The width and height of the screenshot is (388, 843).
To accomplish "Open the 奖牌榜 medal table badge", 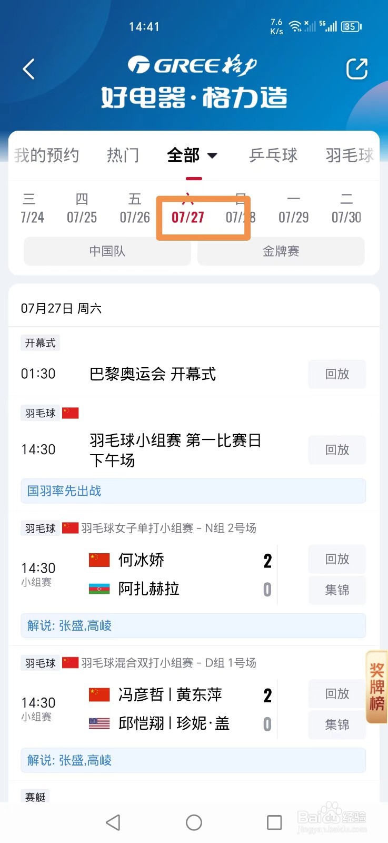I will pyautogui.click(x=376, y=687).
